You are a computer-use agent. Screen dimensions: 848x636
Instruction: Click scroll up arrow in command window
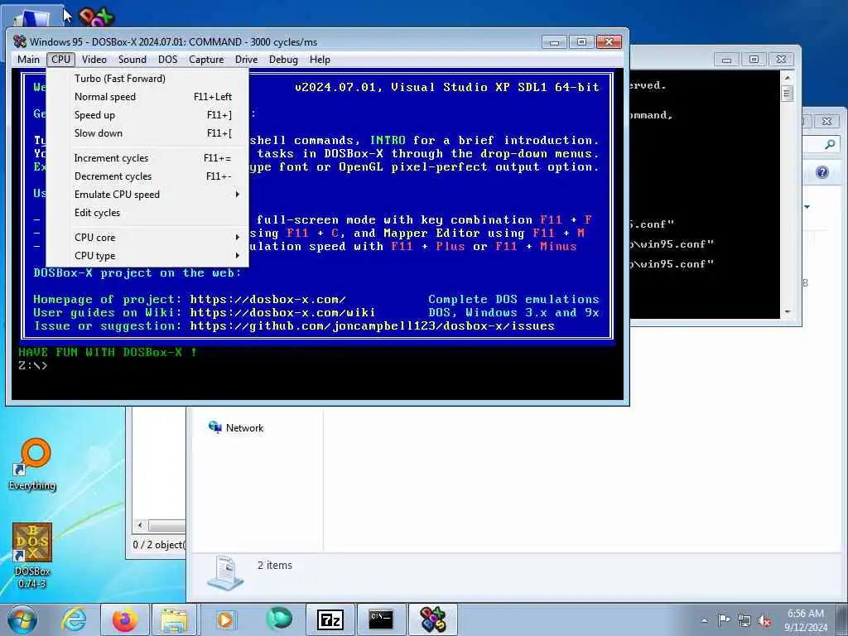tap(788, 78)
